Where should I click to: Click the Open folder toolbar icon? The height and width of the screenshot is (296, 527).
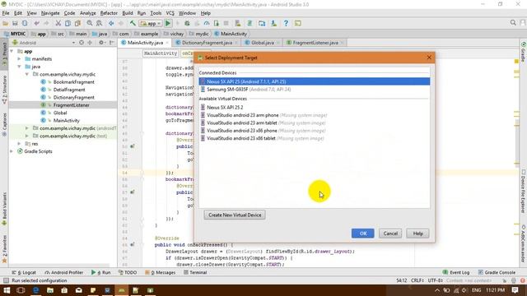click(x=5, y=23)
